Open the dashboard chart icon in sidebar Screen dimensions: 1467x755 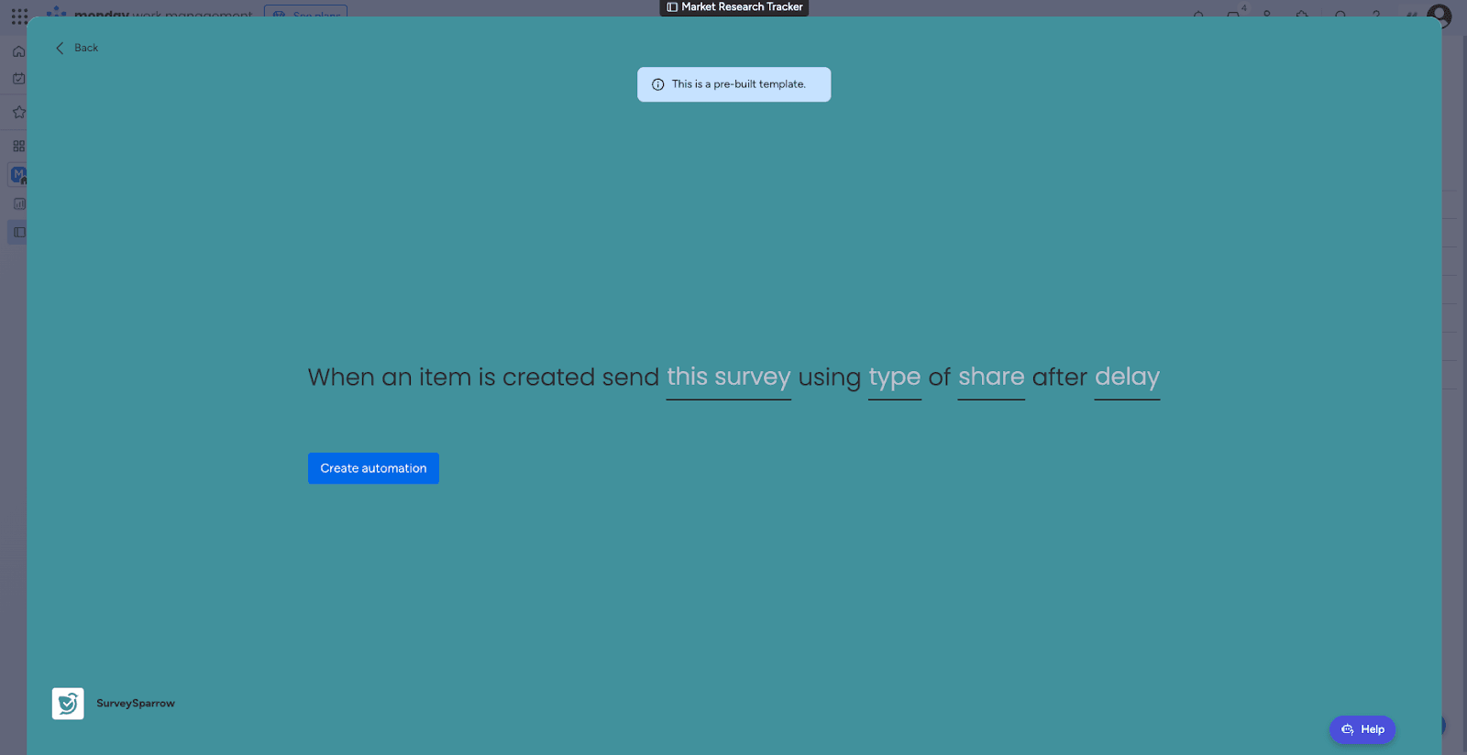click(18, 203)
